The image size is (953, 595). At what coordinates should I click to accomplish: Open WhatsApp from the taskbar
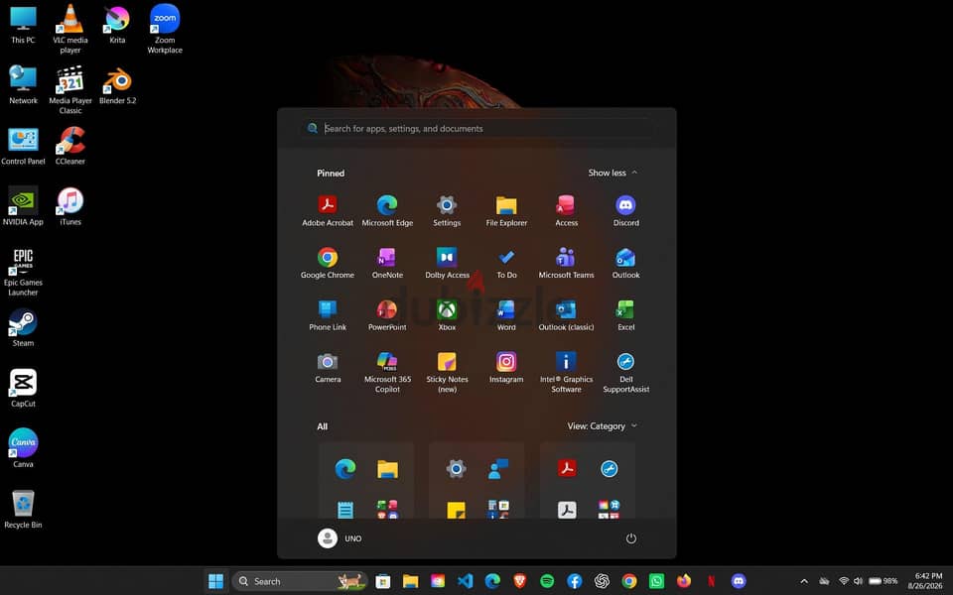click(656, 581)
